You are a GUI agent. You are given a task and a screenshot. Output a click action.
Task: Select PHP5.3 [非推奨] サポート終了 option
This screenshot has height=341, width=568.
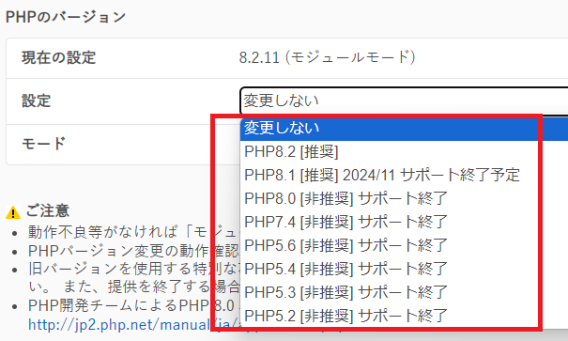coord(404,292)
